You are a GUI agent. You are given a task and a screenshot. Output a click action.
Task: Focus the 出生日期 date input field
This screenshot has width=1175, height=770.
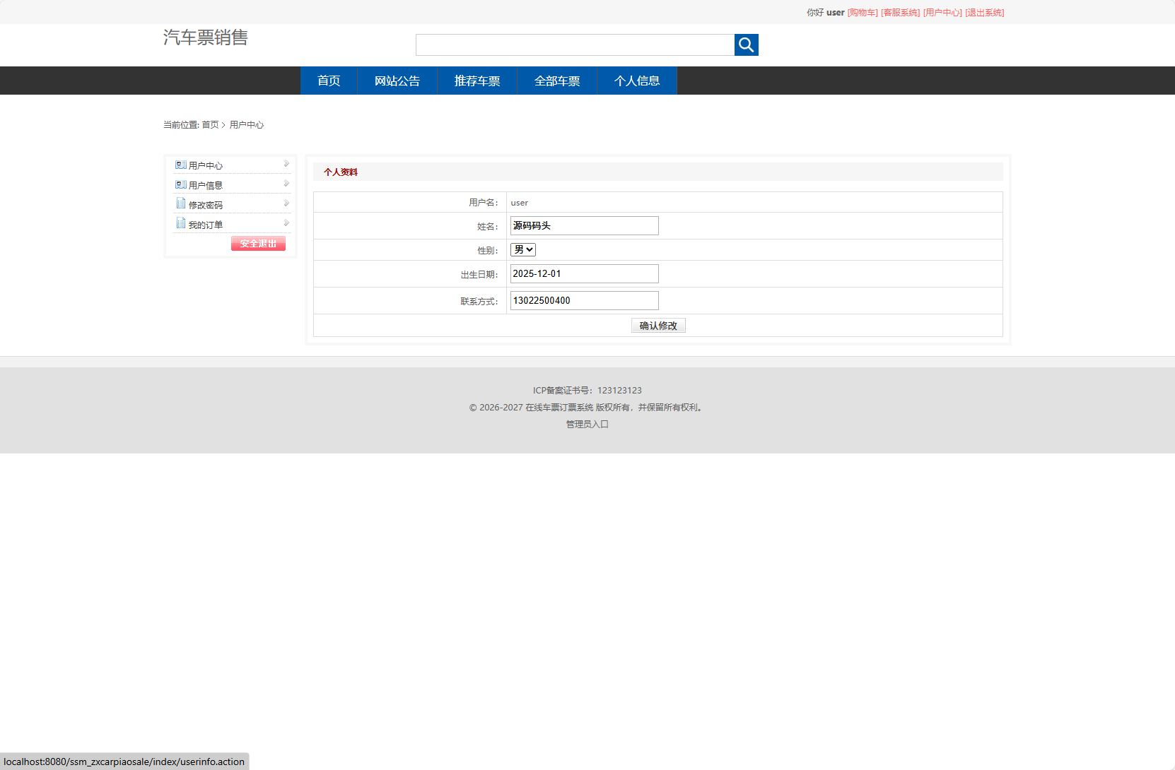584,274
